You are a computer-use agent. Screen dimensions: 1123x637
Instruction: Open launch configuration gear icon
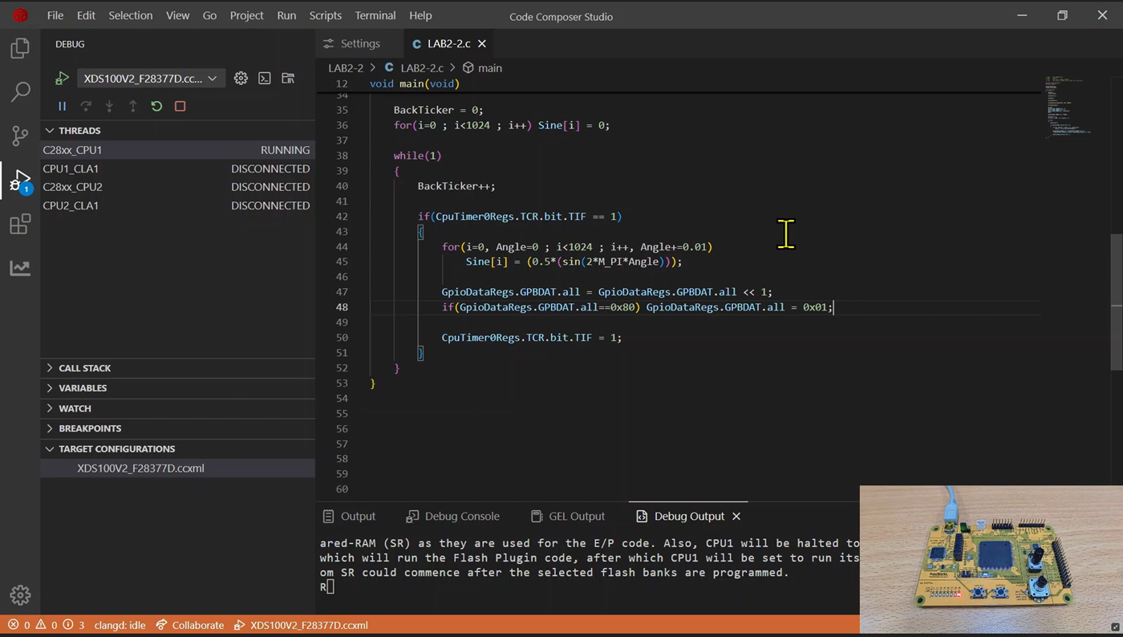coord(241,79)
